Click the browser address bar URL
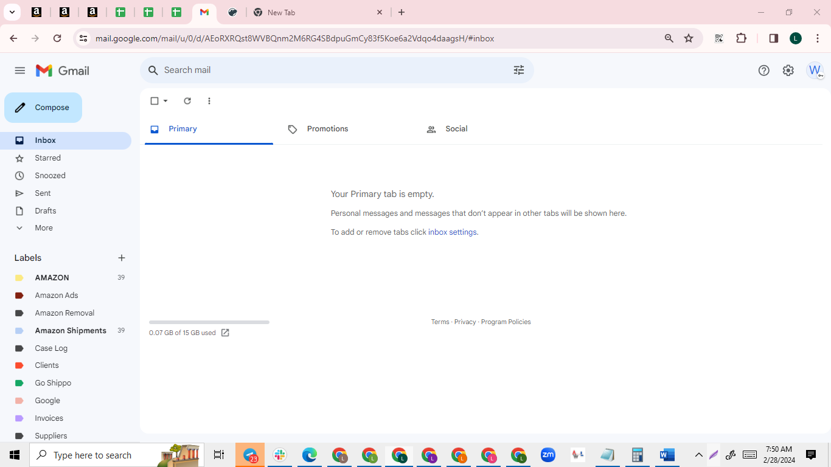Image resolution: width=831 pixels, height=467 pixels. click(x=295, y=38)
